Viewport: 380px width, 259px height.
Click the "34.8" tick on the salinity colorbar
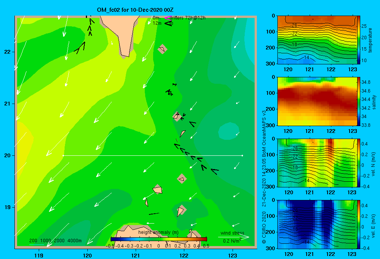pyautogui.click(x=366, y=82)
